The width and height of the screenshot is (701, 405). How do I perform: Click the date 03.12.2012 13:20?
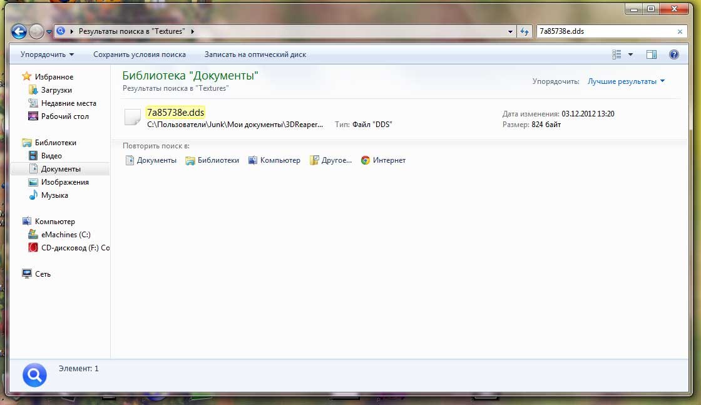point(588,114)
